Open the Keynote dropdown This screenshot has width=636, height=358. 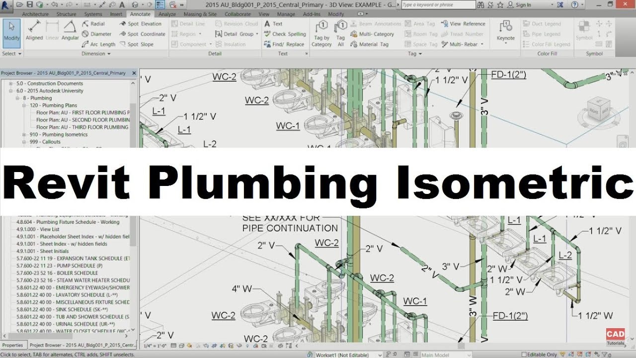tap(505, 42)
